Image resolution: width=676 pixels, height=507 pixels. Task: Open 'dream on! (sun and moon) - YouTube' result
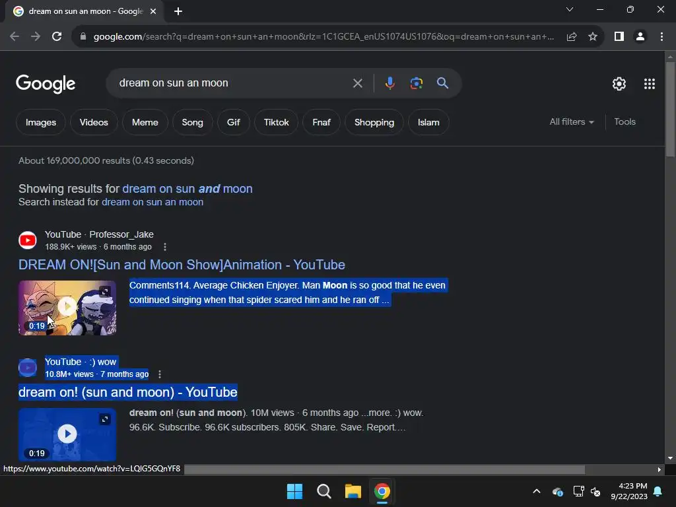click(x=127, y=392)
